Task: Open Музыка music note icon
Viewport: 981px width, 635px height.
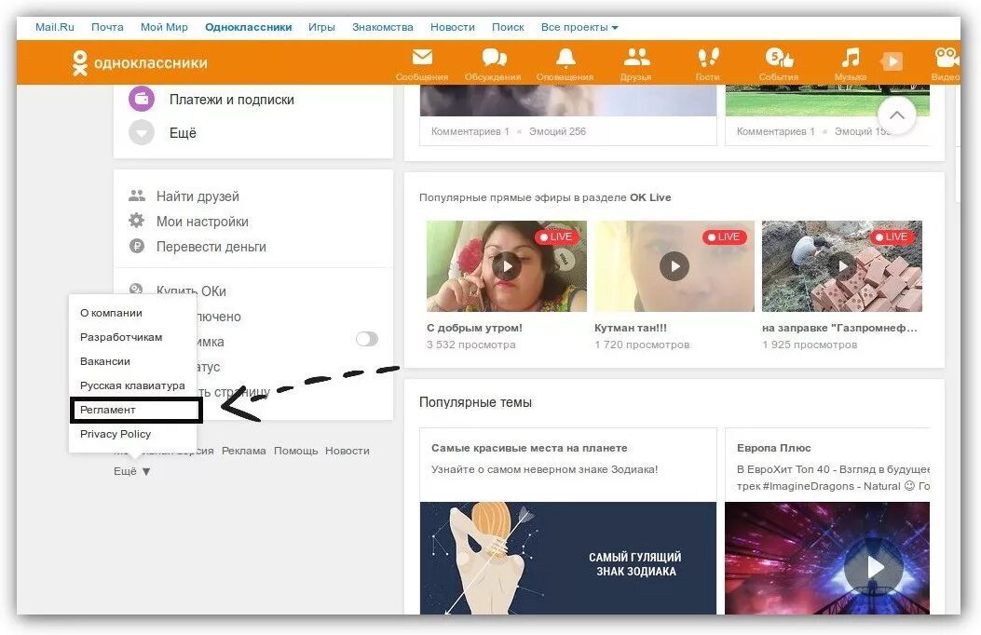Action: [851, 58]
